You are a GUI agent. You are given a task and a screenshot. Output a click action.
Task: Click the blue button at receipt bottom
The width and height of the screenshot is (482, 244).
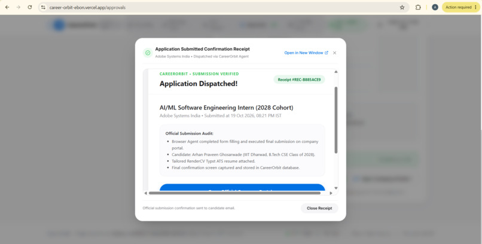(x=242, y=187)
